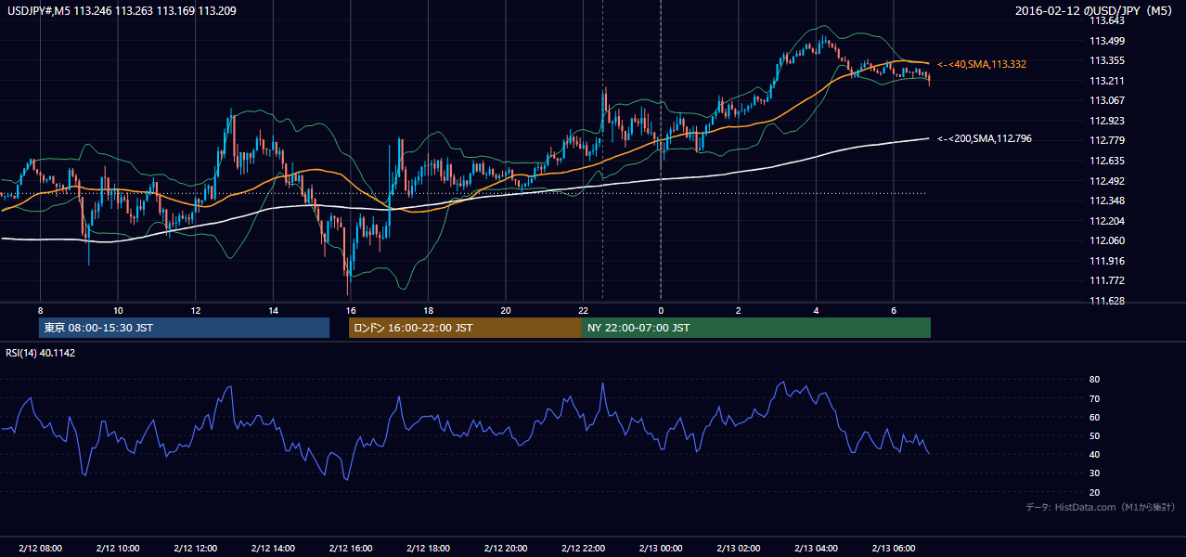Select the 40 SMA 113.332 label

[982, 64]
